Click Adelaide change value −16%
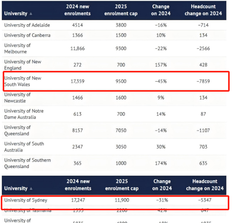 click(x=161, y=25)
